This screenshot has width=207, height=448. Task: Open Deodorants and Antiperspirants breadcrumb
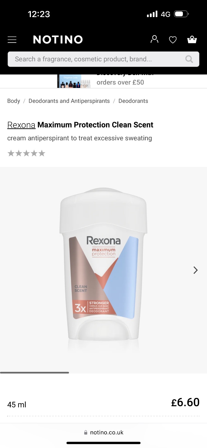click(x=69, y=101)
